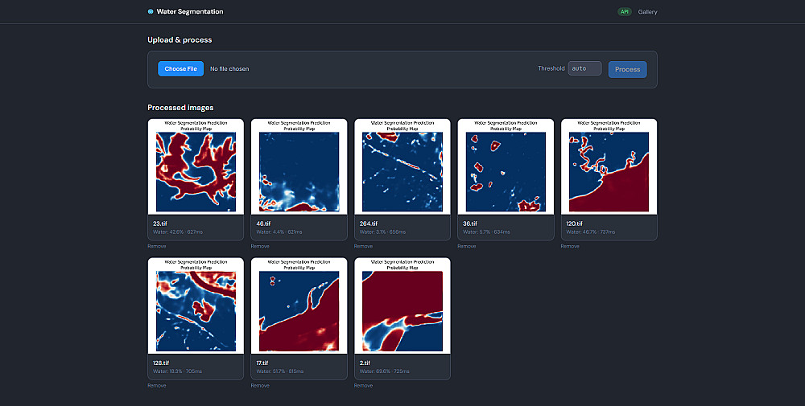This screenshot has width=805, height=406.
Task: Remove the 2.tif image
Action: click(x=363, y=385)
